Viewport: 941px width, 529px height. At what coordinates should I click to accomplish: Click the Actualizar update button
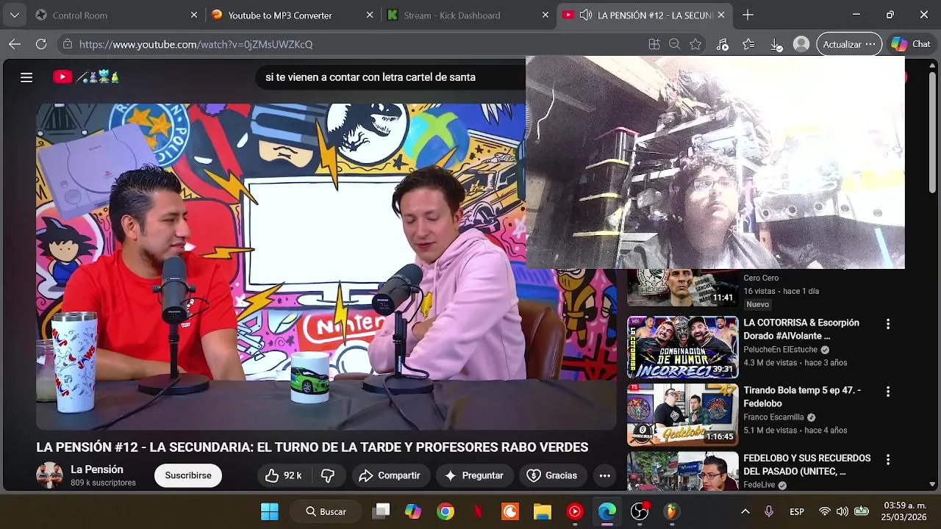(x=849, y=44)
